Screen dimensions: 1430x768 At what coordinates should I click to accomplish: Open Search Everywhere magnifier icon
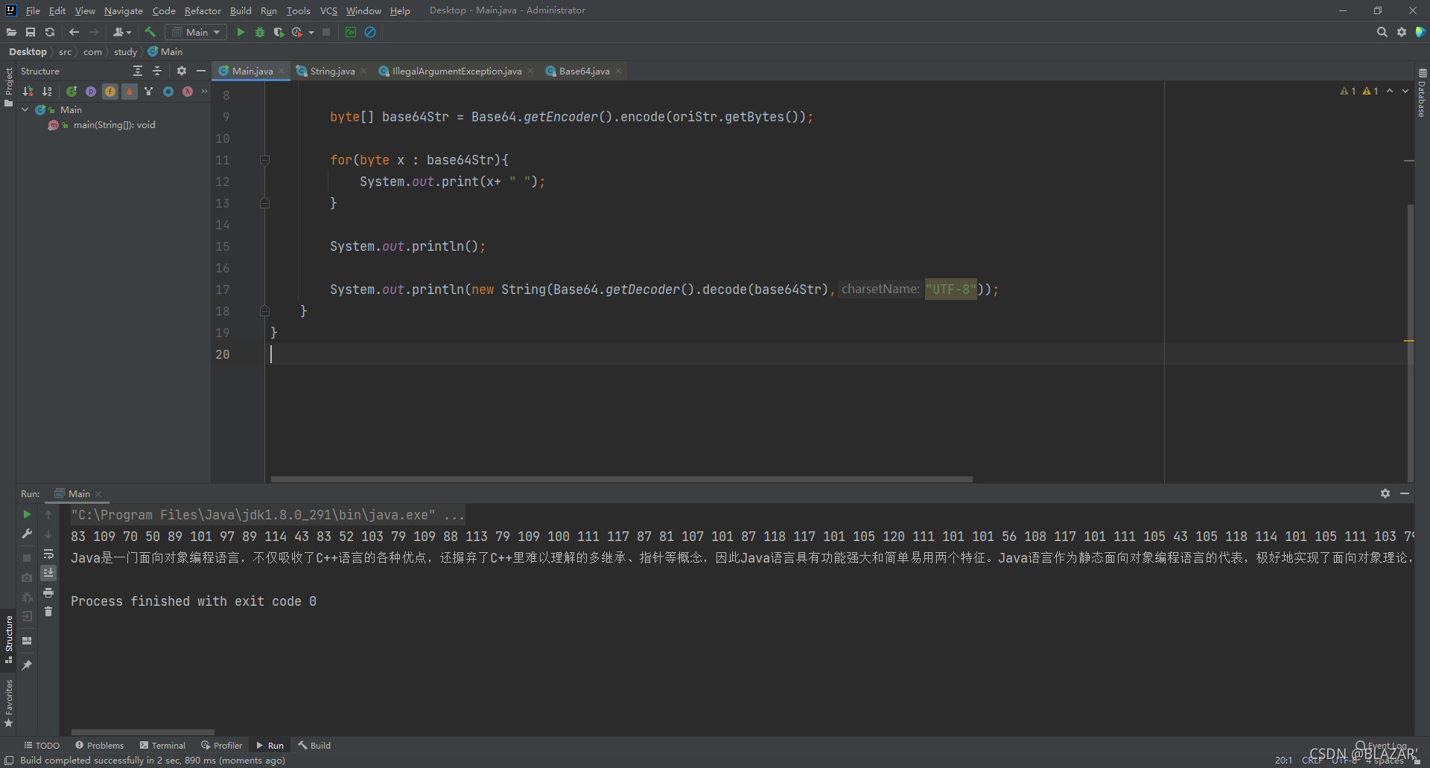pos(1382,32)
